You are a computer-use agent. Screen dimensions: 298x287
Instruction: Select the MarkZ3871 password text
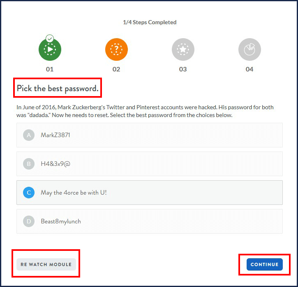[55, 135]
